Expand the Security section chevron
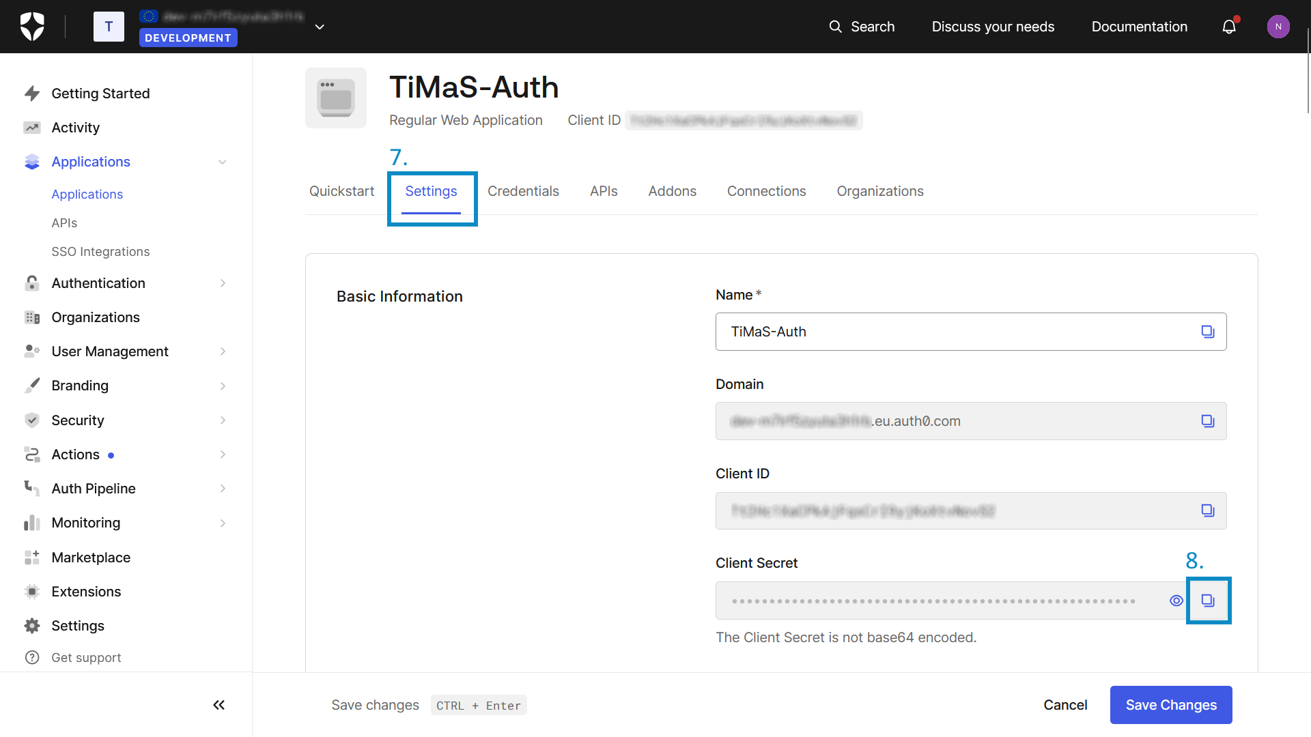The image size is (1311, 737). [x=223, y=420]
